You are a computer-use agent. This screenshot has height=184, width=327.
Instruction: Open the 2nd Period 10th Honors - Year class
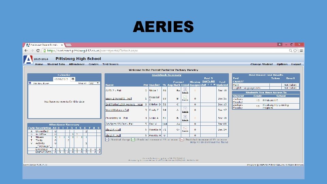tap(124, 104)
